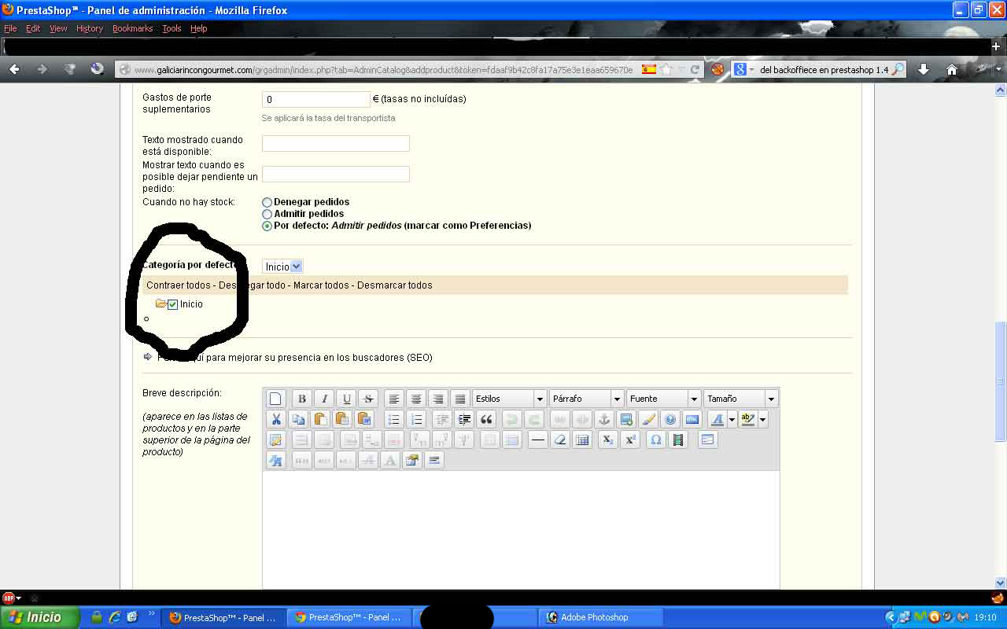Viewport: 1007px width, 629px height.
Task: Create a new blank document in editor
Action: pyautogui.click(x=275, y=399)
